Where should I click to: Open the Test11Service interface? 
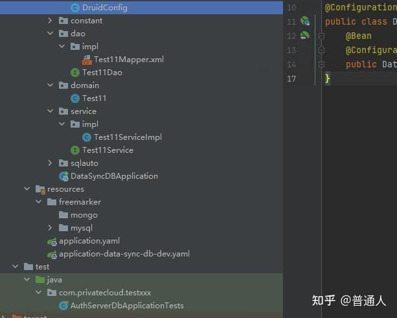click(x=108, y=150)
